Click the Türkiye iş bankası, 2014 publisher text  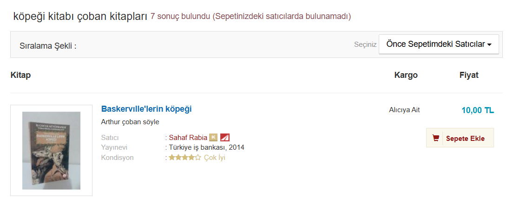pos(206,147)
